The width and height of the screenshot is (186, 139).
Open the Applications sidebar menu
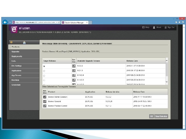coord(24,71)
